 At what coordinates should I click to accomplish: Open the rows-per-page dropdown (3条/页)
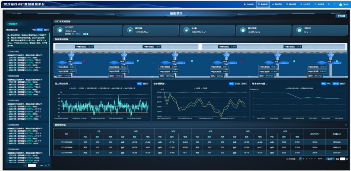[330, 159]
